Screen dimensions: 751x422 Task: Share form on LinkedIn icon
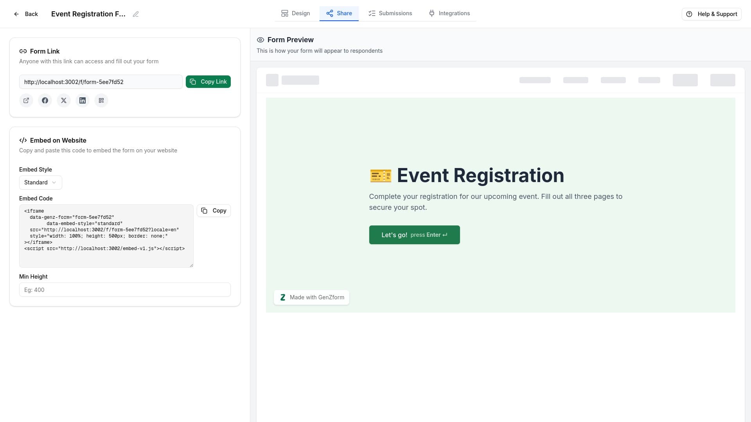[83, 100]
